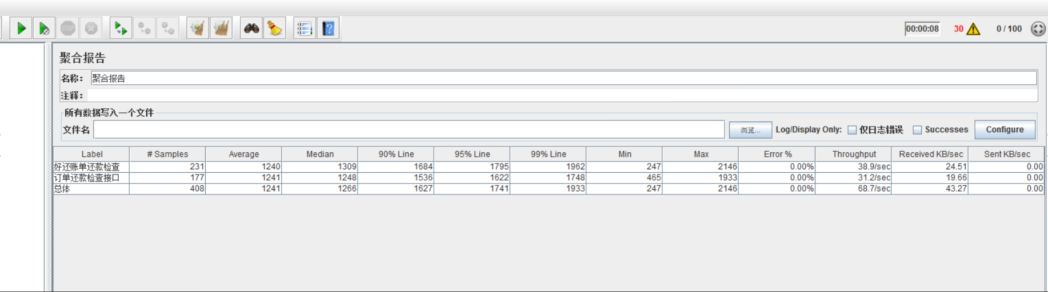Click the samples cell showing 408
1048x292 pixels.
(167, 188)
